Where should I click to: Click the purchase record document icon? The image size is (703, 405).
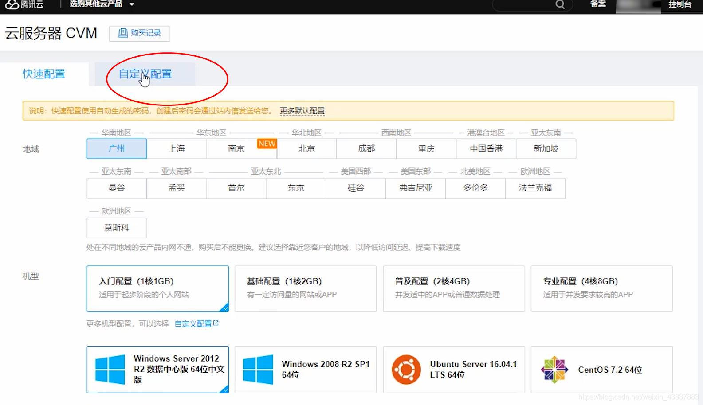(x=123, y=33)
